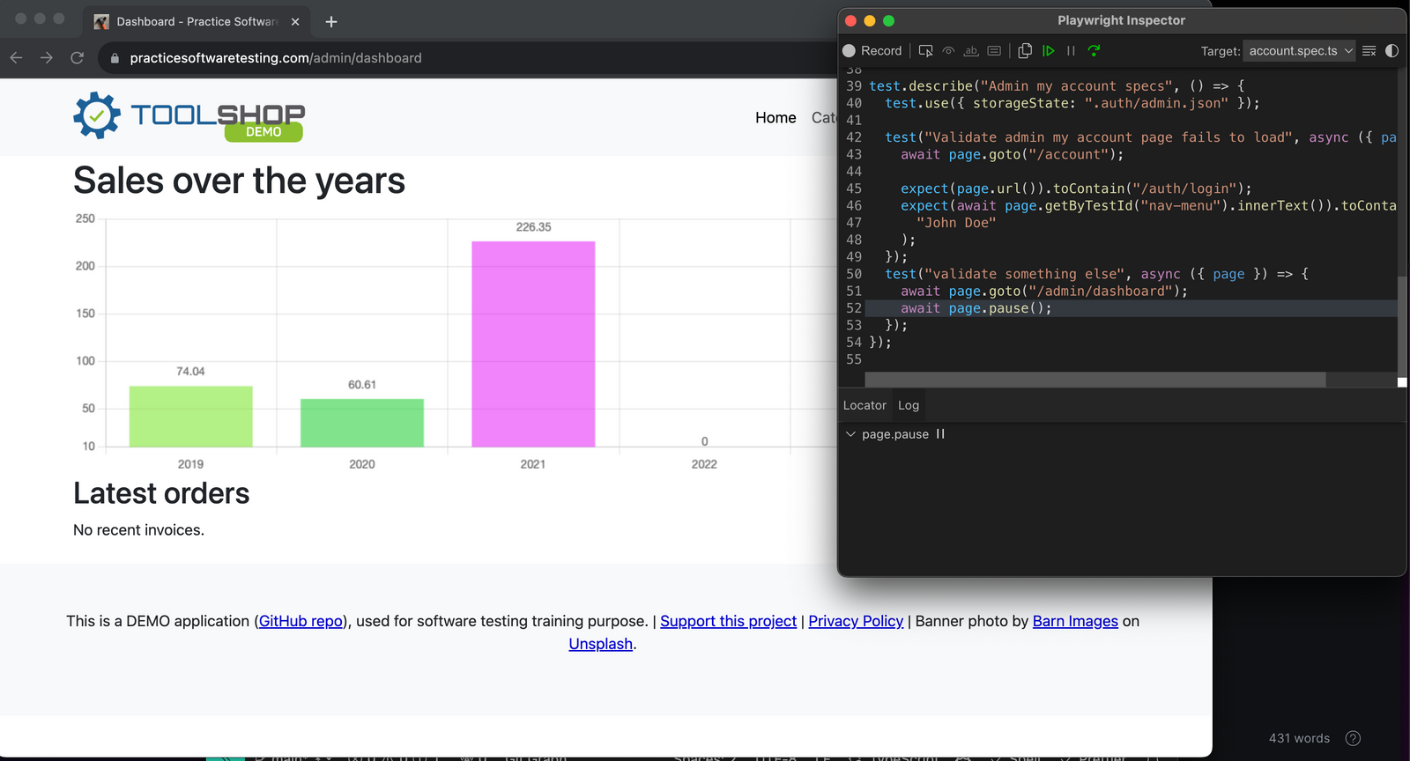Click the pink 2021 sales bar

pyautogui.click(x=533, y=344)
